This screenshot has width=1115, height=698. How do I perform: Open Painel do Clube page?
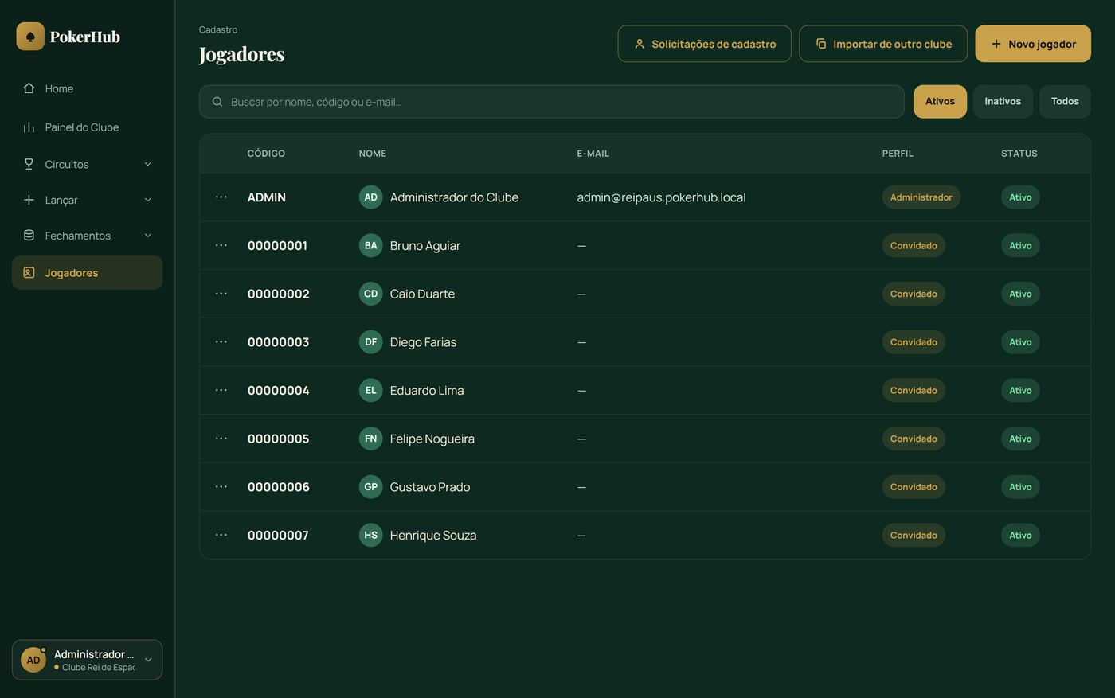pos(88,127)
